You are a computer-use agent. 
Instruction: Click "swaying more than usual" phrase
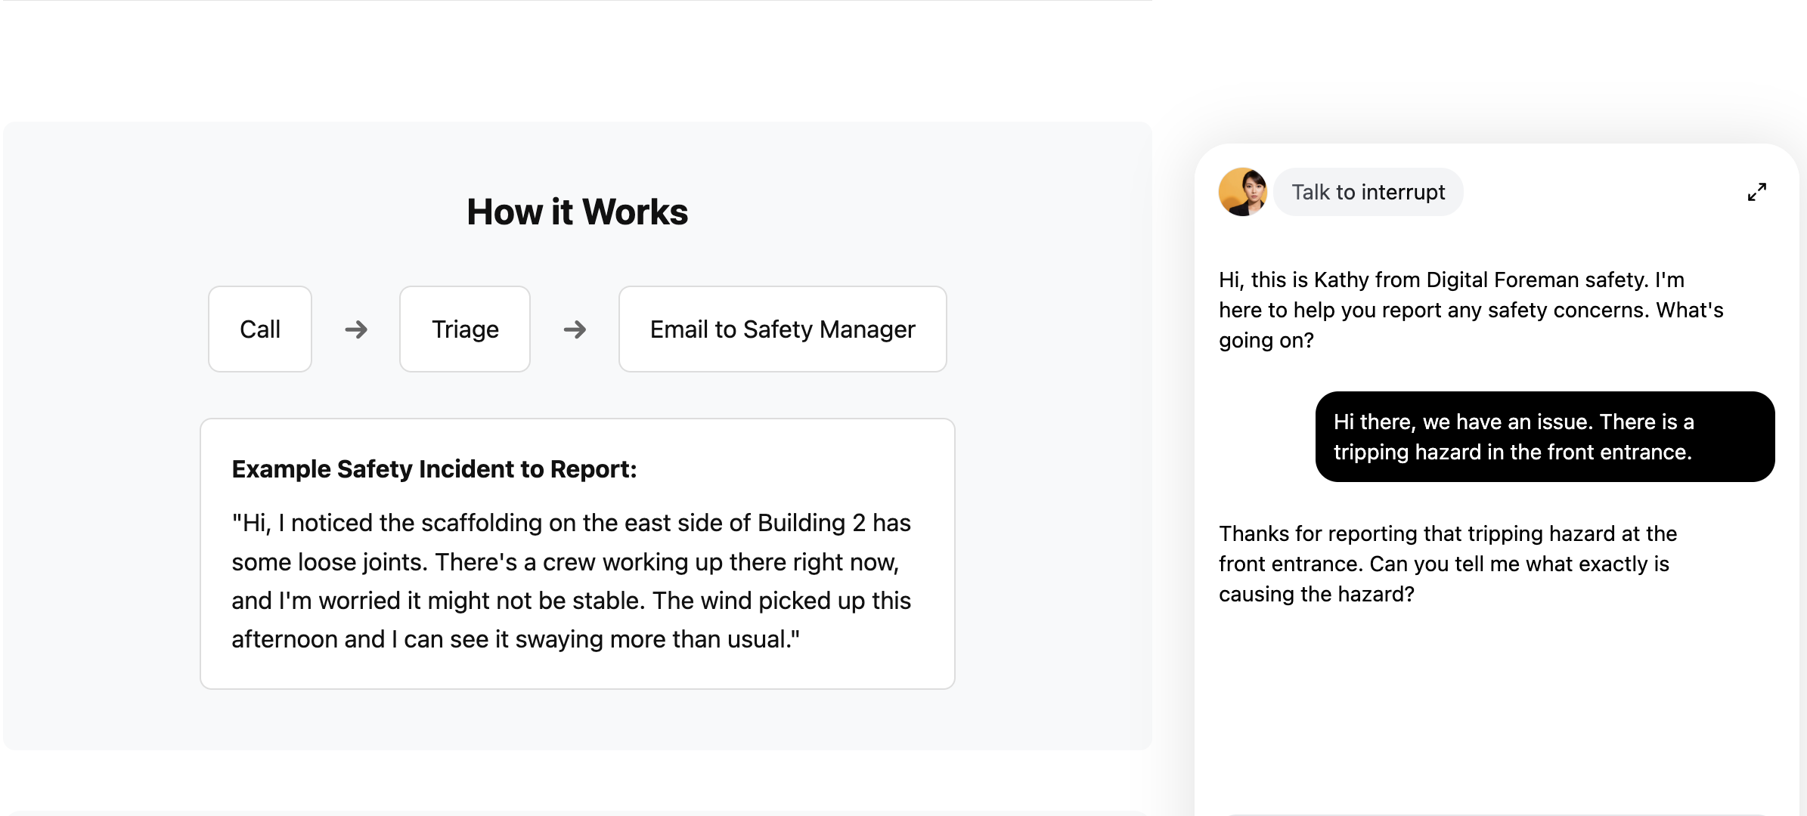[652, 639]
